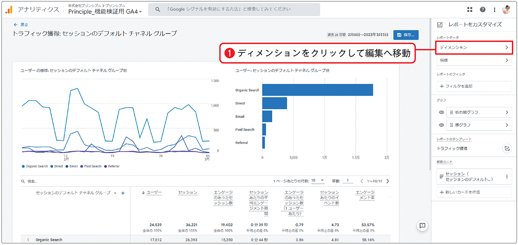Sort by エンゲージメント率 column header
The height and width of the screenshot is (245, 518).
(x=365, y=195)
